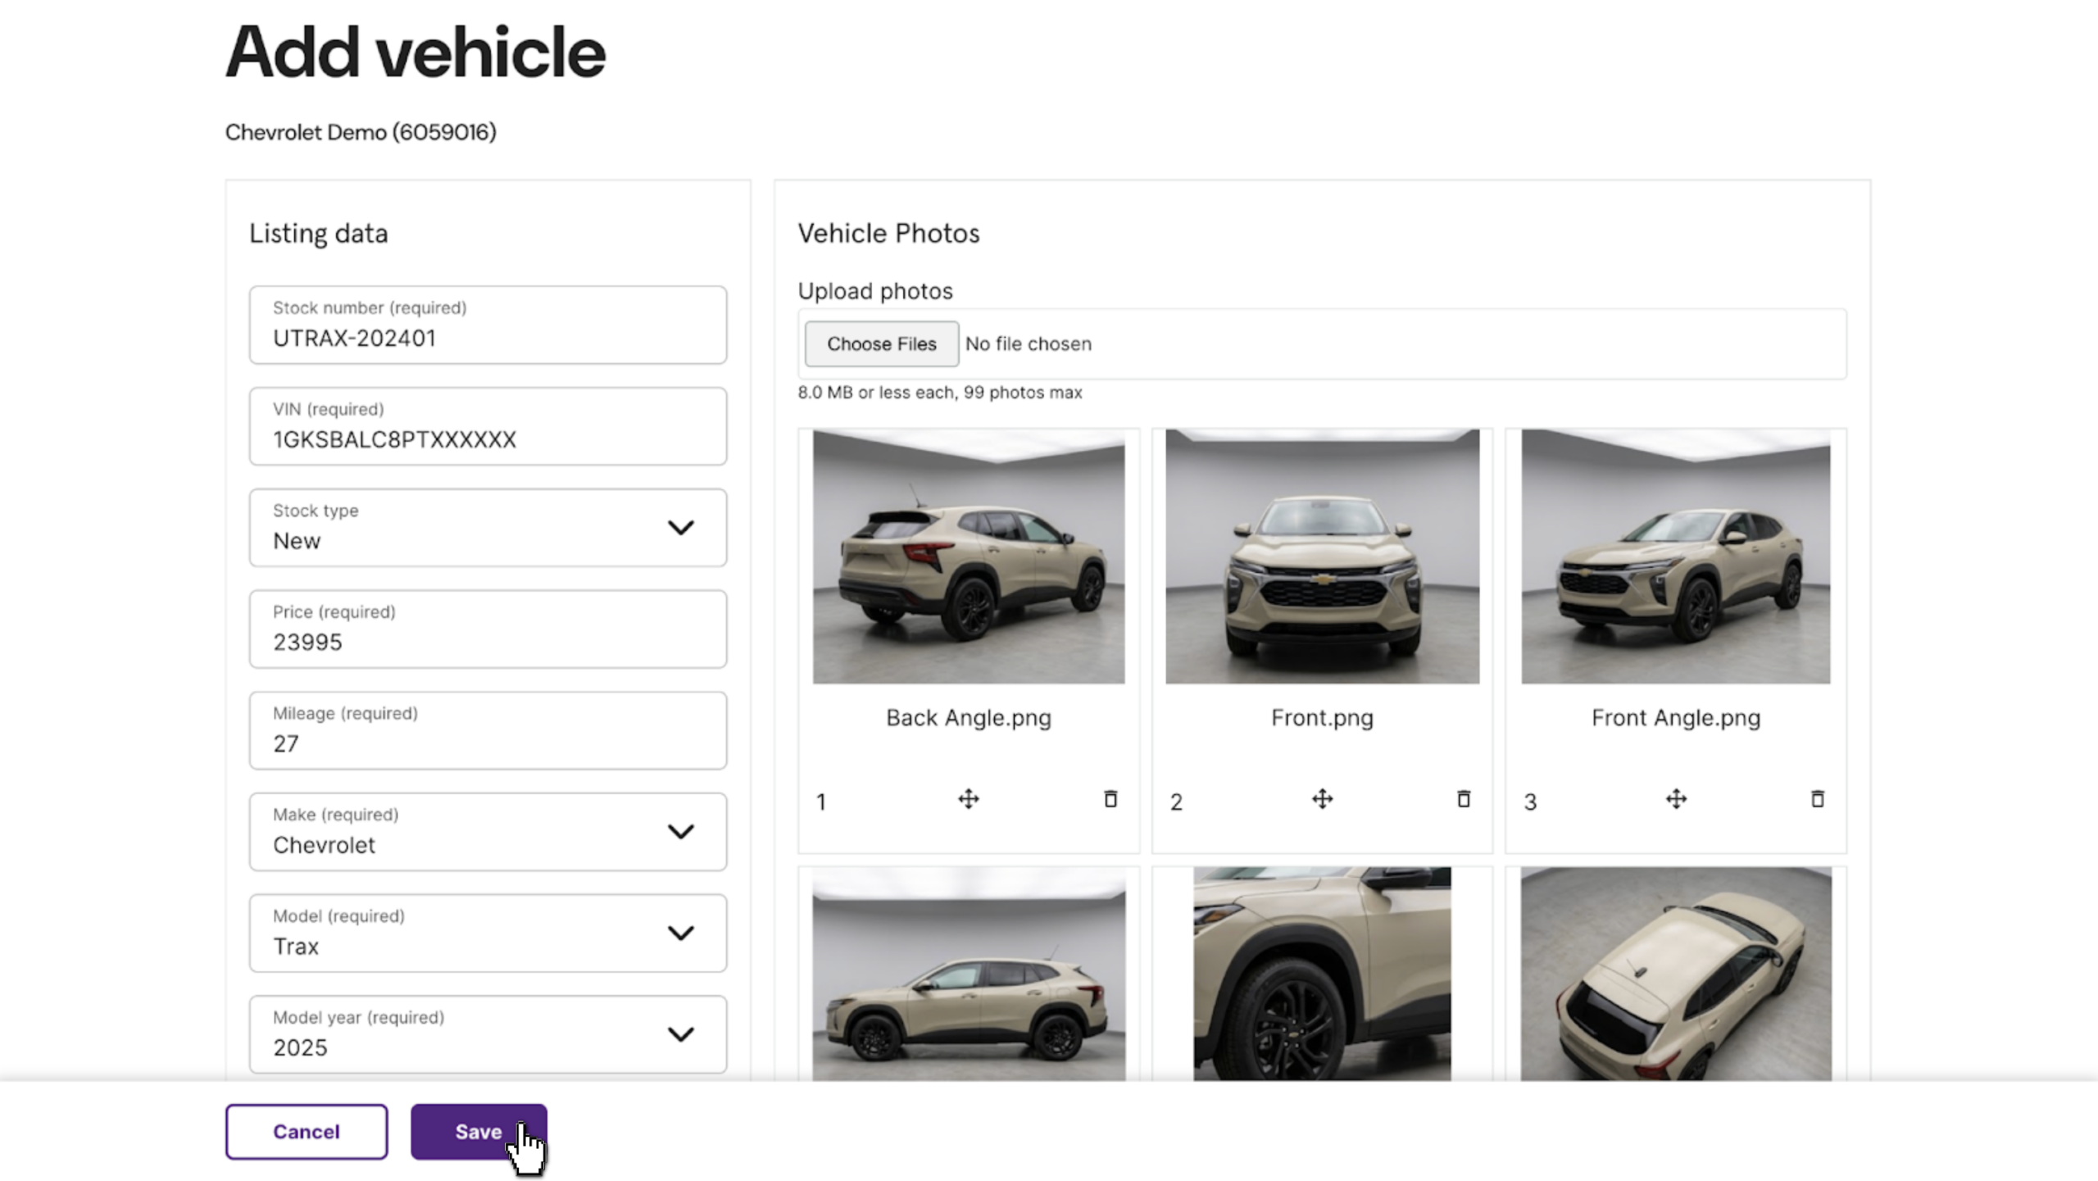
Task: Open the side profile car thumbnail
Action: click(969, 974)
